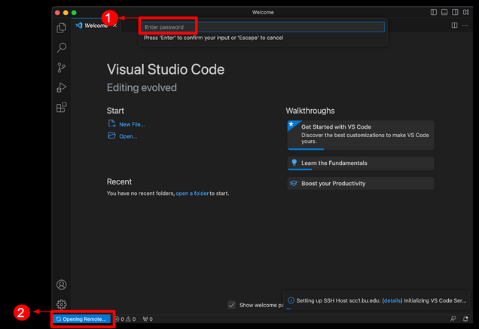This screenshot has height=329, width=479.
Task: Click the Editing evolved subtitle
Action: (142, 87)
